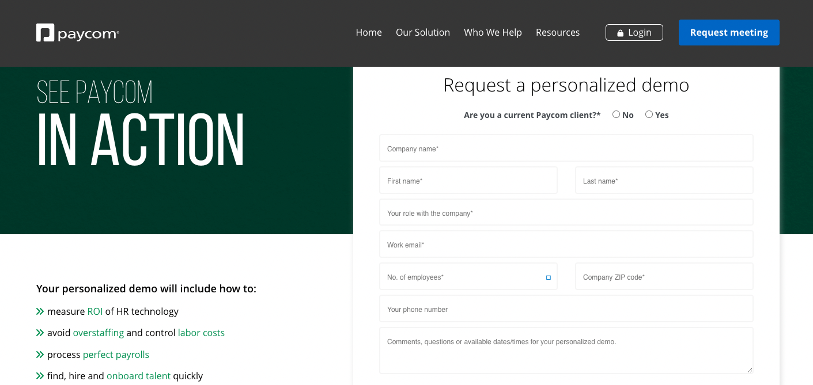Click the Work email input field
Image resolution: width=813 pixels, height=385 pixels.
click(566, 244)
